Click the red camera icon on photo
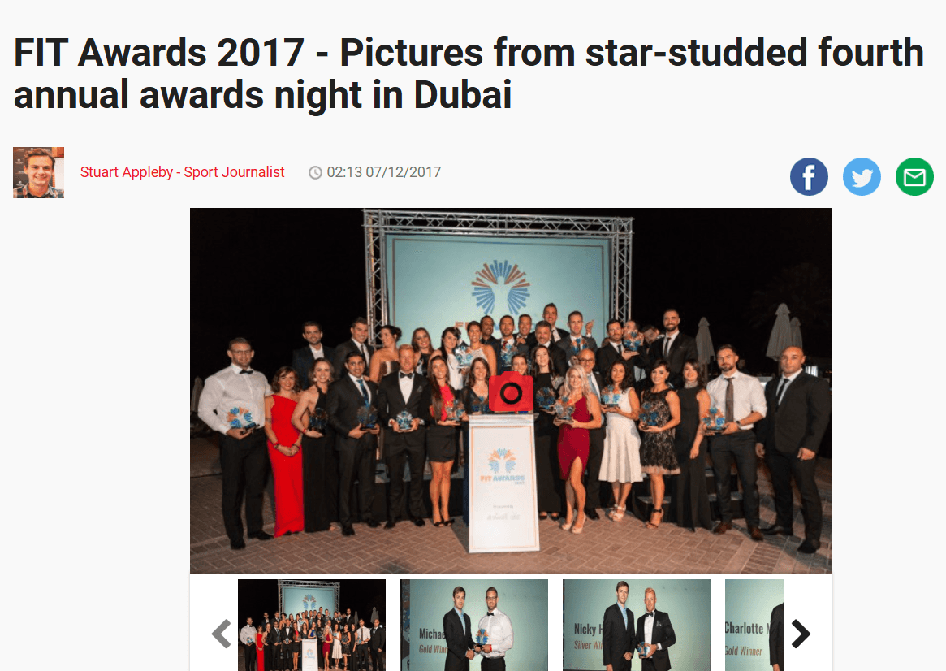Viewport: 946px width, 671px height. (511, 392)
